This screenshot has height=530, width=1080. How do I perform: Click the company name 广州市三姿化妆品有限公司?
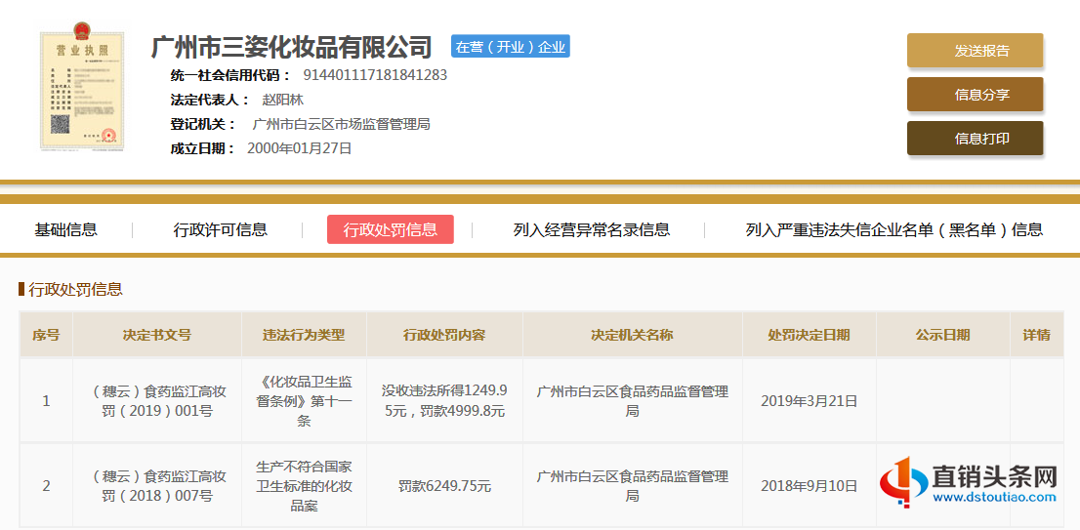tap(291, 47)
